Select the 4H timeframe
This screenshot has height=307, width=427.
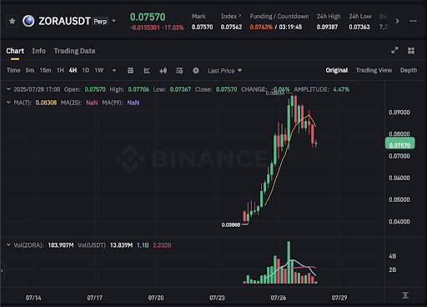pyautogui.click(x=73, y=70)
